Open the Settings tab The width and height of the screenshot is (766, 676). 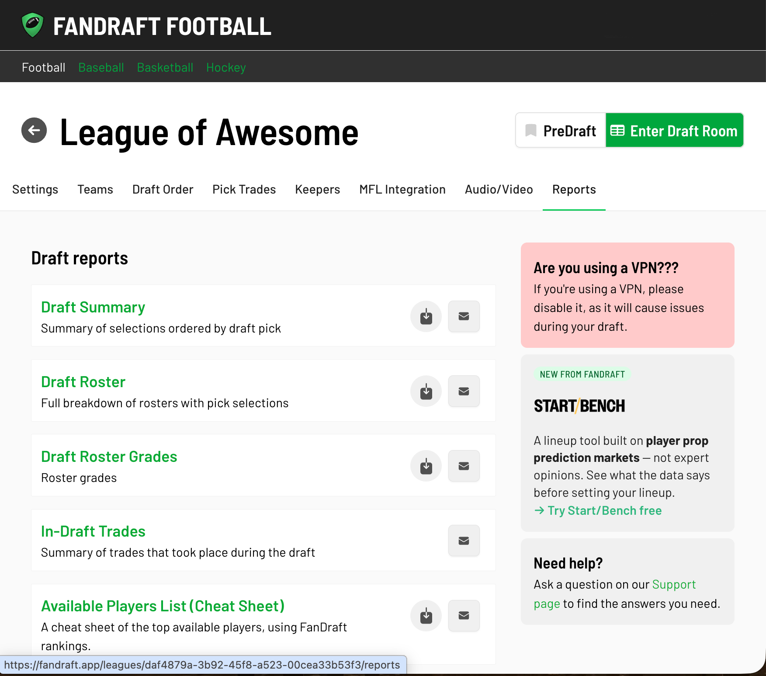[35, 190]
